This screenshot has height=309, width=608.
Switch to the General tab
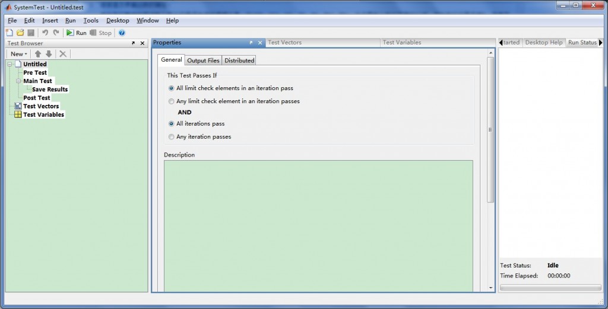(171, 60)
